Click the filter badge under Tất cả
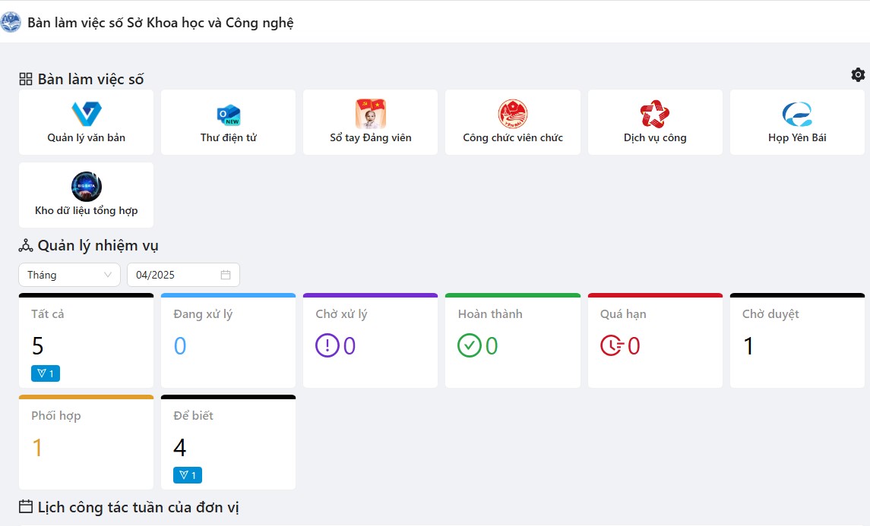Viewport: 870px width, 526px height. point(46,373)
